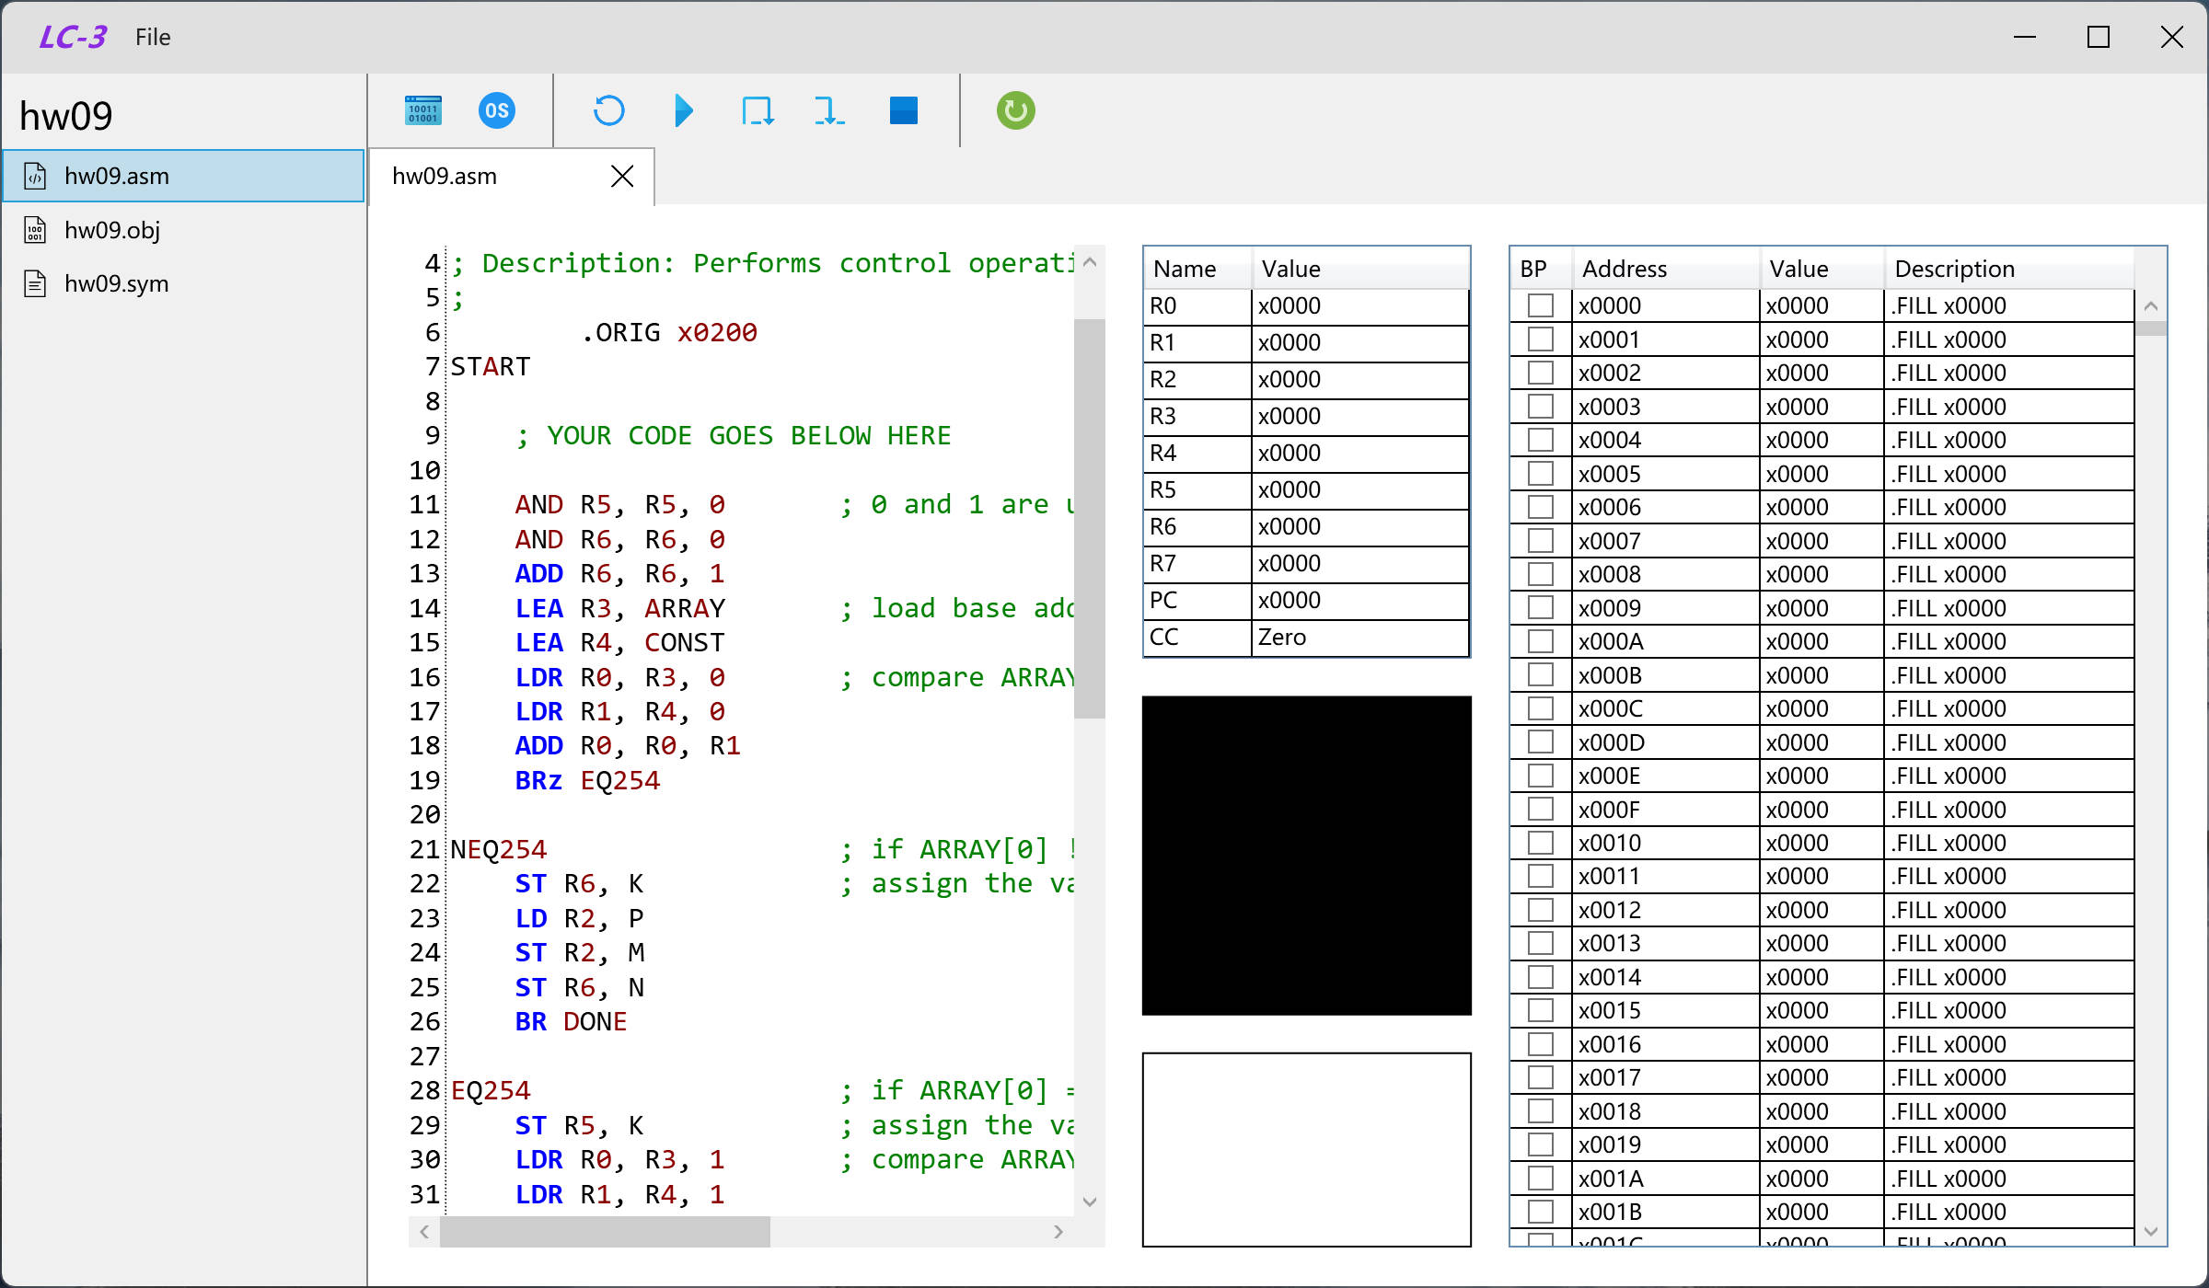The height and width of the screenshot is (1288, 2209).
Task: Click code editor scroll-up arrow
Action: click(x=1090, y=262)
